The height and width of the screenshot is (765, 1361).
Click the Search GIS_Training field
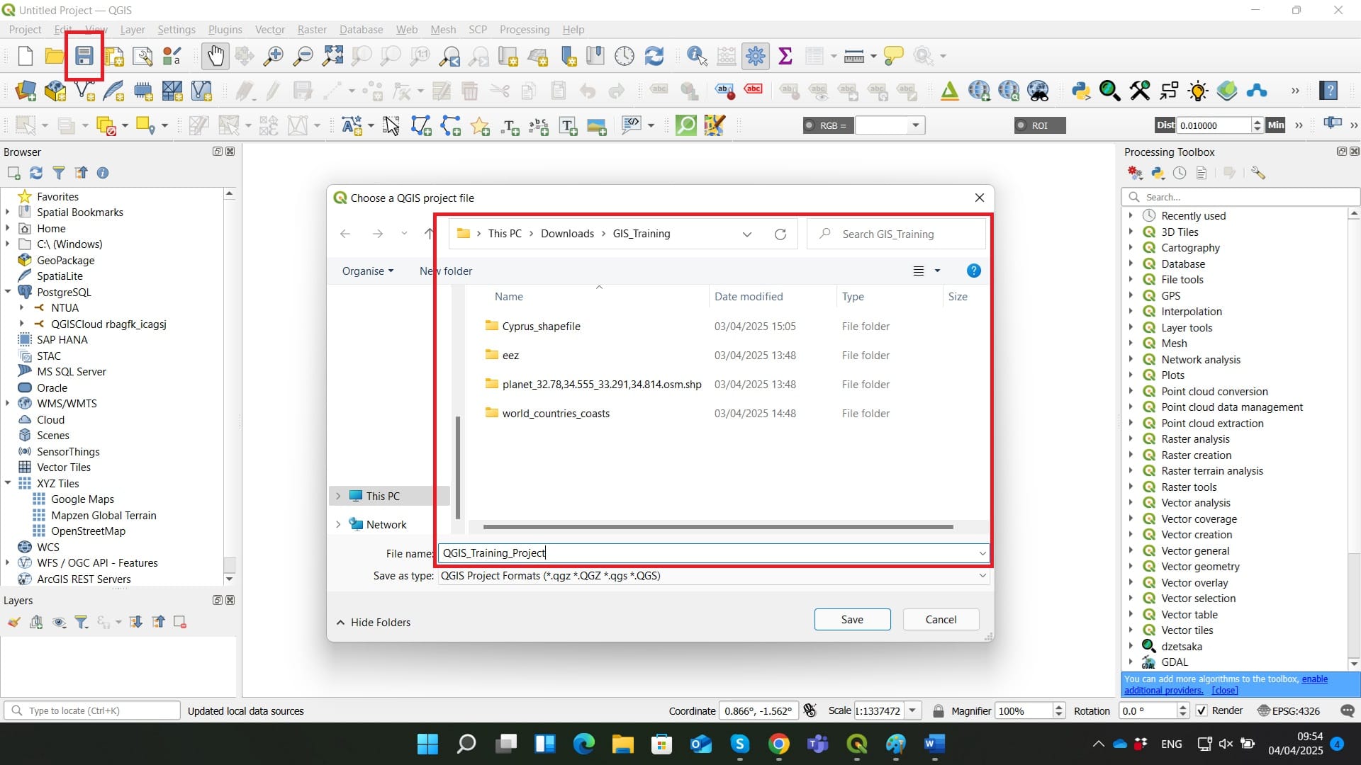tap(896, 234)
